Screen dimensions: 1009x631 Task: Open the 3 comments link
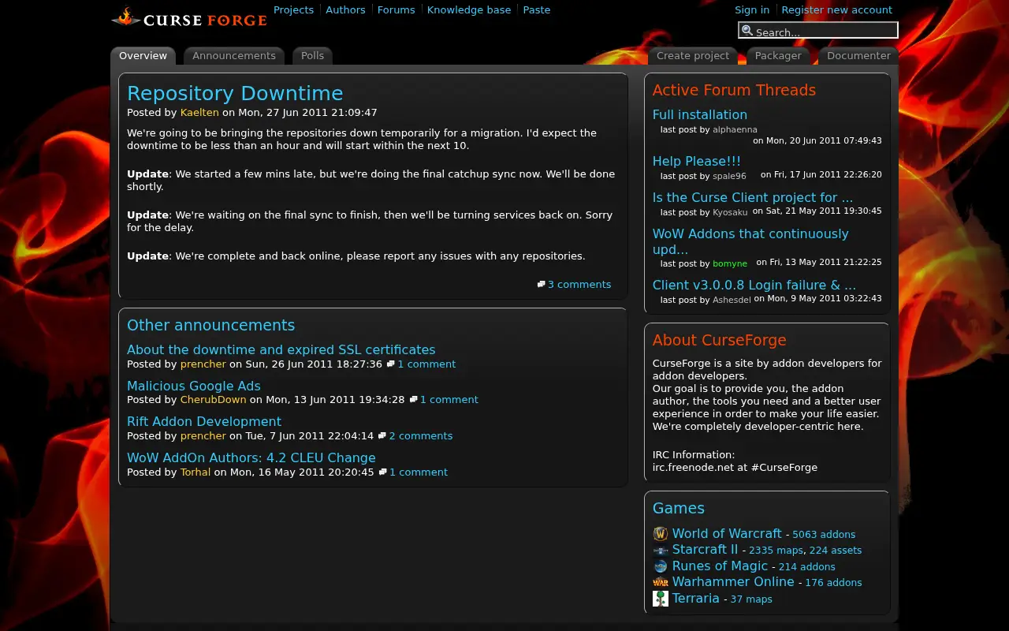click(579, 284)
